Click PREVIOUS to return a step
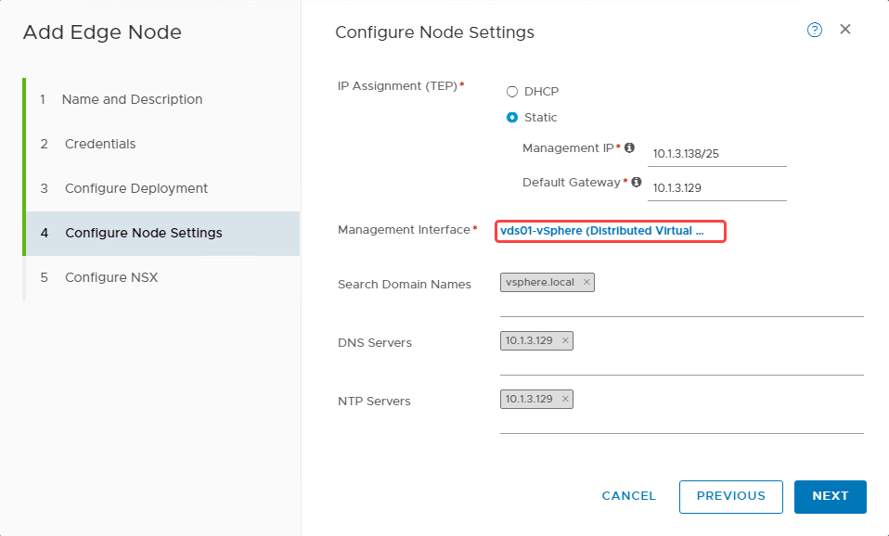The height and width of the screenshot is (536, 889). (x=730, y=496)
